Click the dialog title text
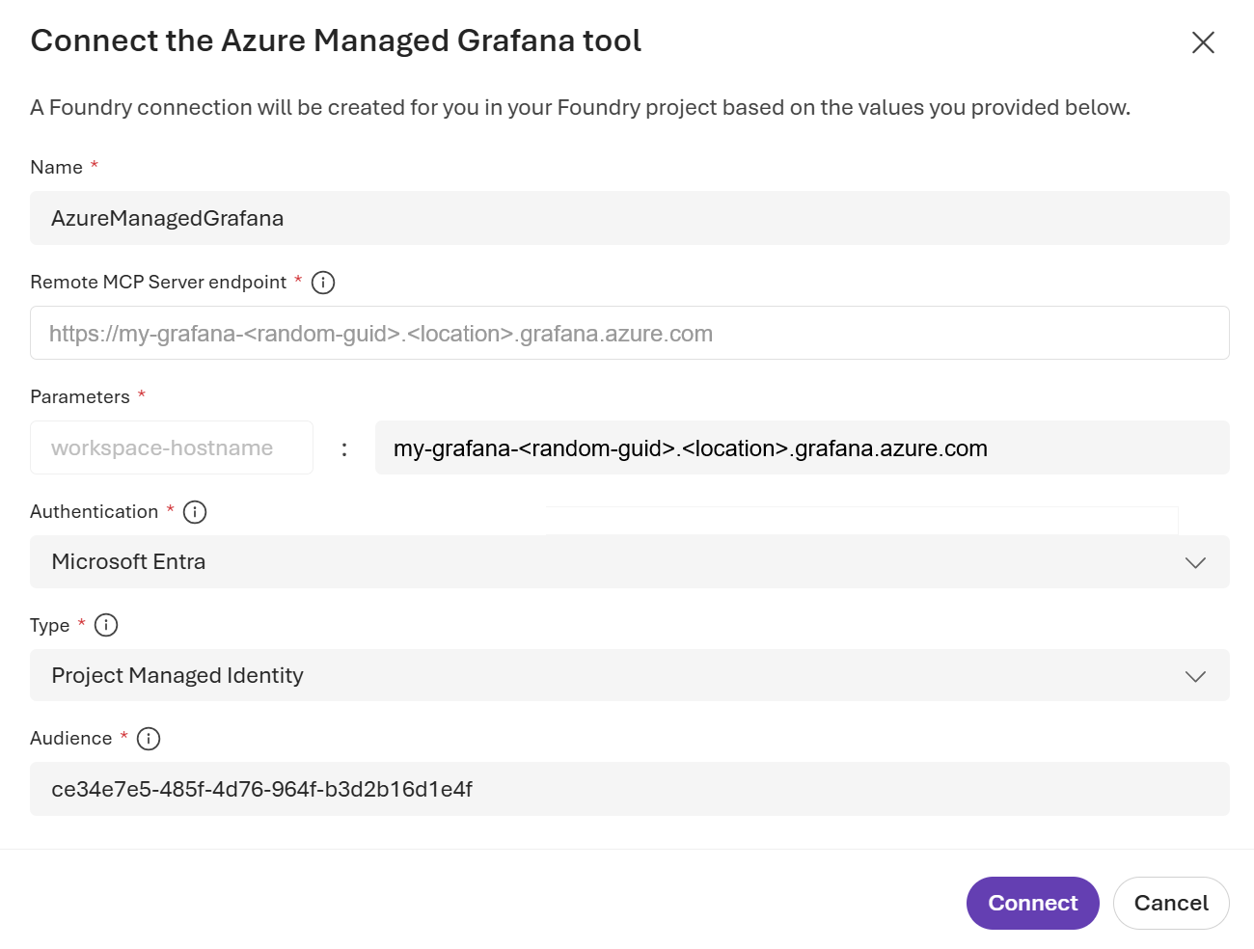The height and width of the screenshot is (949, 1254). coord(336,41)
